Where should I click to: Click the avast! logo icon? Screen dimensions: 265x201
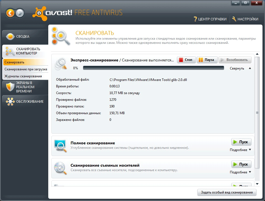pos(38,13)
